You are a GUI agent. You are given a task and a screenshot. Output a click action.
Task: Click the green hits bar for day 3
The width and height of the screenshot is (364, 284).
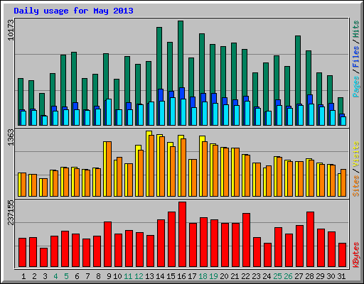click(x=42, y=104)
